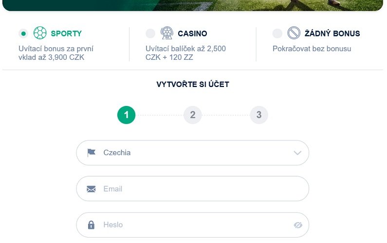
Task: Go to registration step 2
Action: pos(193,115)
